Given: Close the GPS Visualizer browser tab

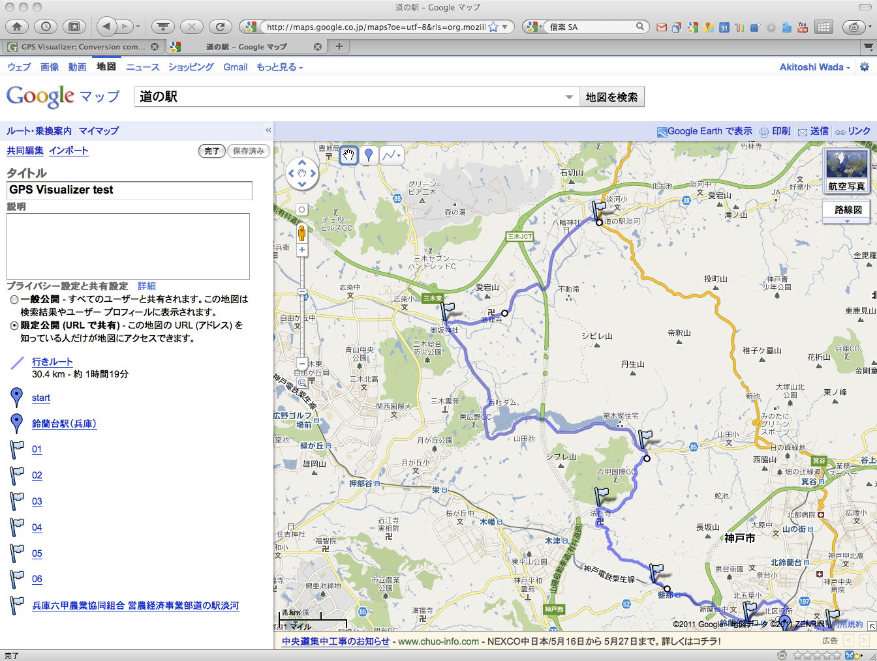Looking at the screenshot, I should click(x=155, y=47).
